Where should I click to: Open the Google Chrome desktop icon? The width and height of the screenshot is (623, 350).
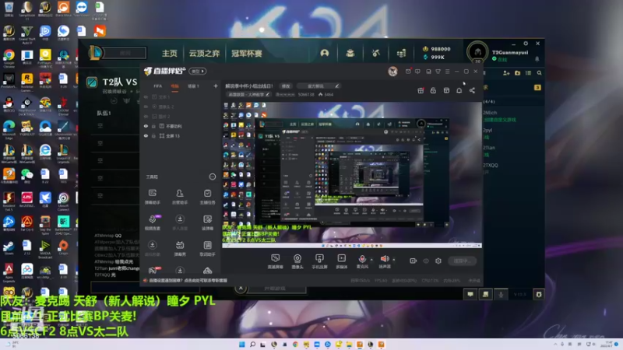pyautogui.click(x=9, y=58)
